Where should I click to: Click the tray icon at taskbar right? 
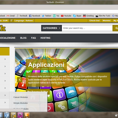pyautogui.click(x=116, y=115)
